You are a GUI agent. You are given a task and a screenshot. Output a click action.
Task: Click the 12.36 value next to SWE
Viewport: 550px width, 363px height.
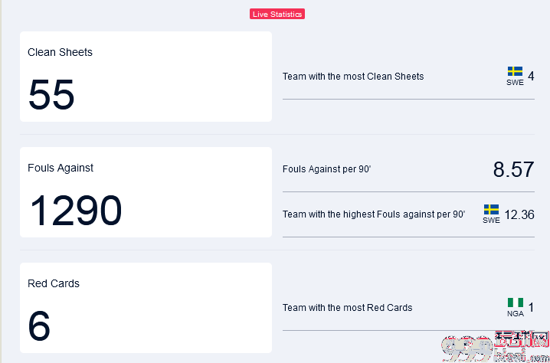click(x=519, y=214)
